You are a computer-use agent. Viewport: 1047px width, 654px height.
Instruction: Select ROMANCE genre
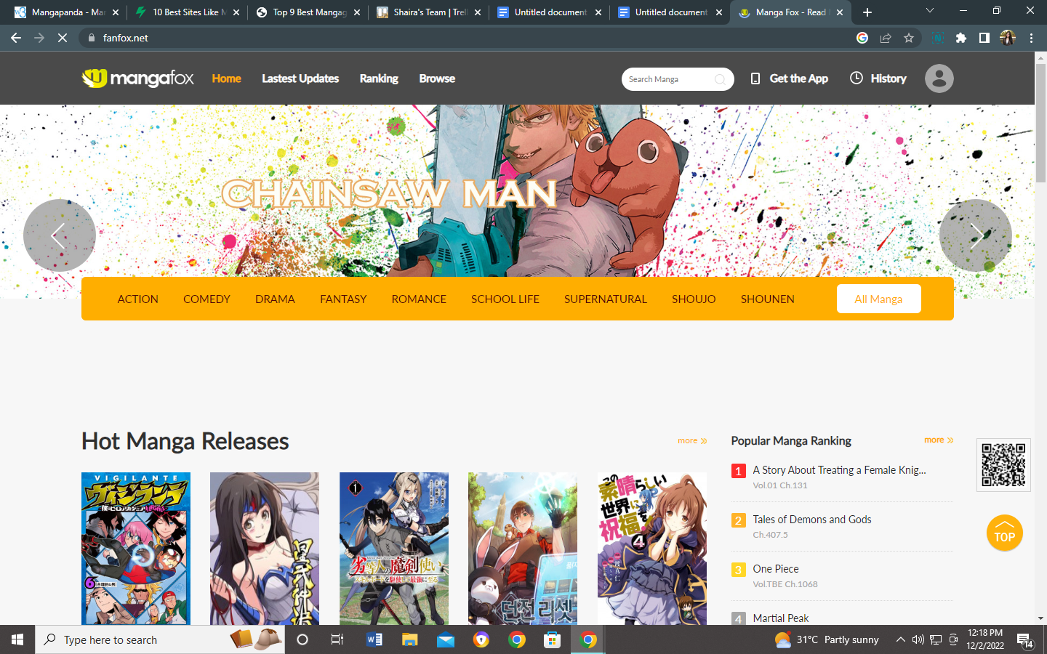[x=419, y=299]
